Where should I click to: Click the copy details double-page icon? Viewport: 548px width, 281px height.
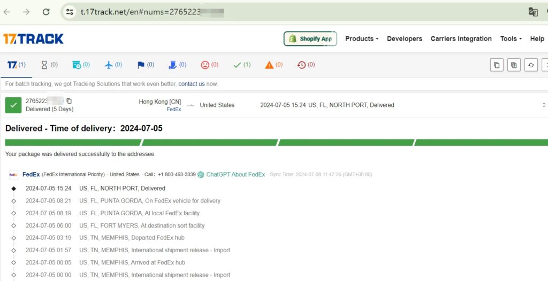tap(514, 65)
